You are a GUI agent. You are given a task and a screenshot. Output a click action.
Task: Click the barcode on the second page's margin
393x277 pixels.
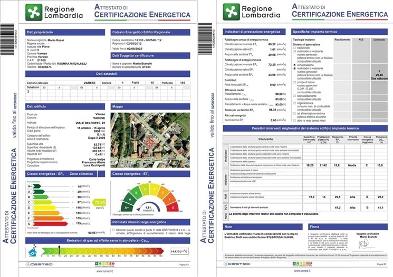click(205, 38)
